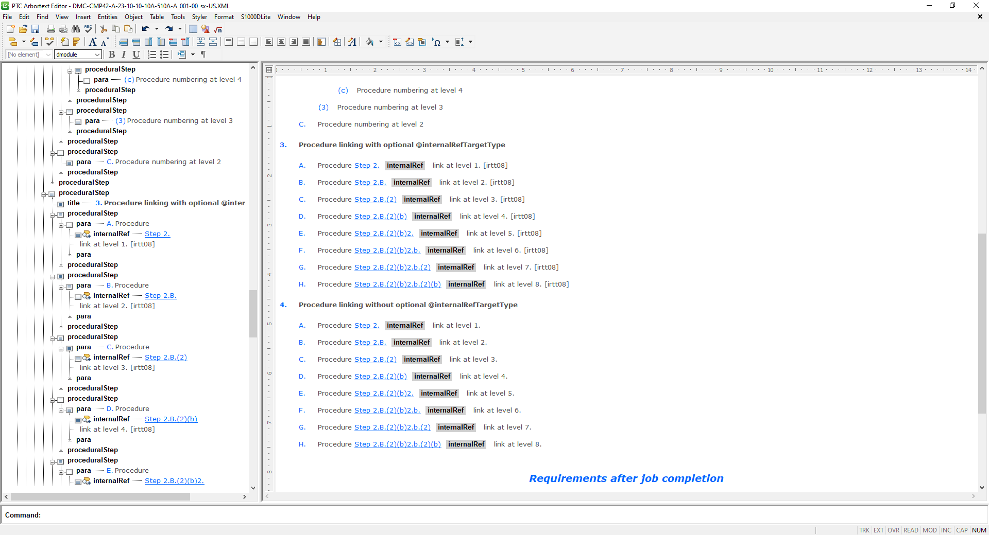
Task: Toggle italic formatting in the toolbar
Action: pyautogui.click(x=123, y=55)
